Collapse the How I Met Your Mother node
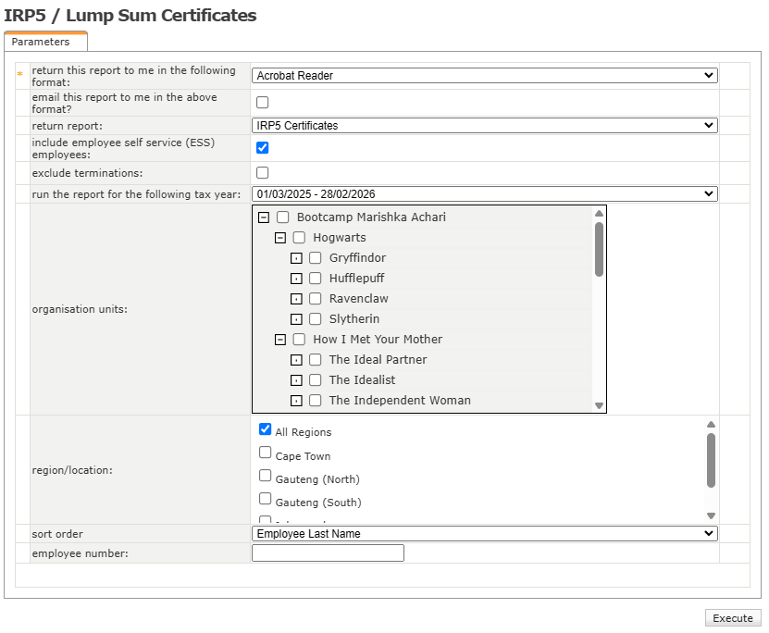The width and height of the screenshot is (769, 633). point(280,340)
